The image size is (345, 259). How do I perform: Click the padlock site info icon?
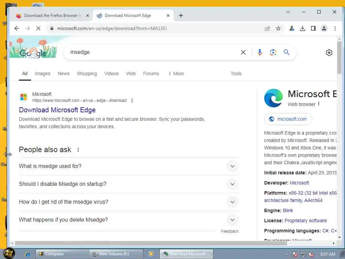click(52, 28)
